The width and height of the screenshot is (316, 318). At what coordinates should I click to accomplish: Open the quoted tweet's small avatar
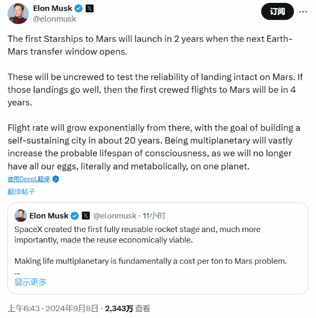[21, 215]
